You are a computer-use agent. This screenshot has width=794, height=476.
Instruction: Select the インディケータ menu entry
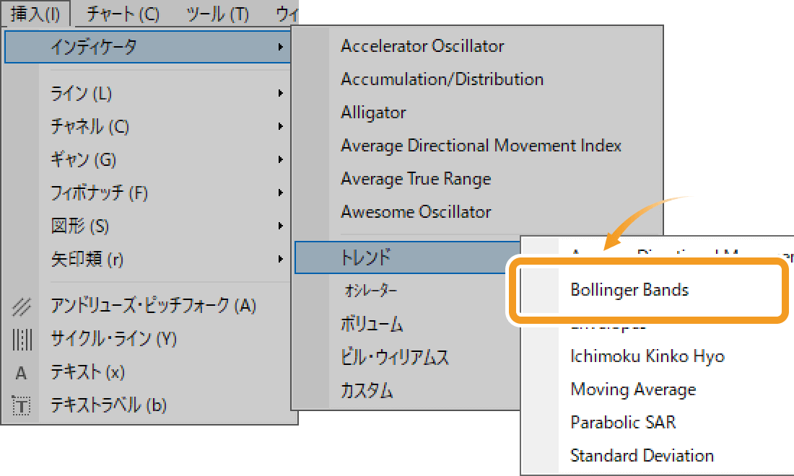click(147, 47)
